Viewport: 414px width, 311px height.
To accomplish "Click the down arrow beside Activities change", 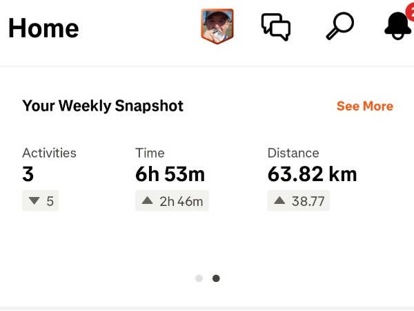I will click(x=33, y=201).
